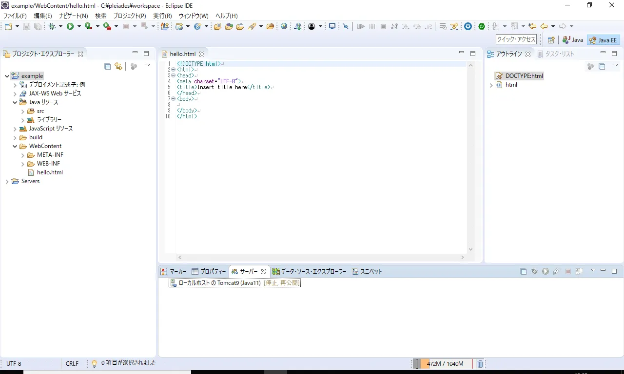Click the Run on Server icon

pyautogui.click(x=298, y=26)
